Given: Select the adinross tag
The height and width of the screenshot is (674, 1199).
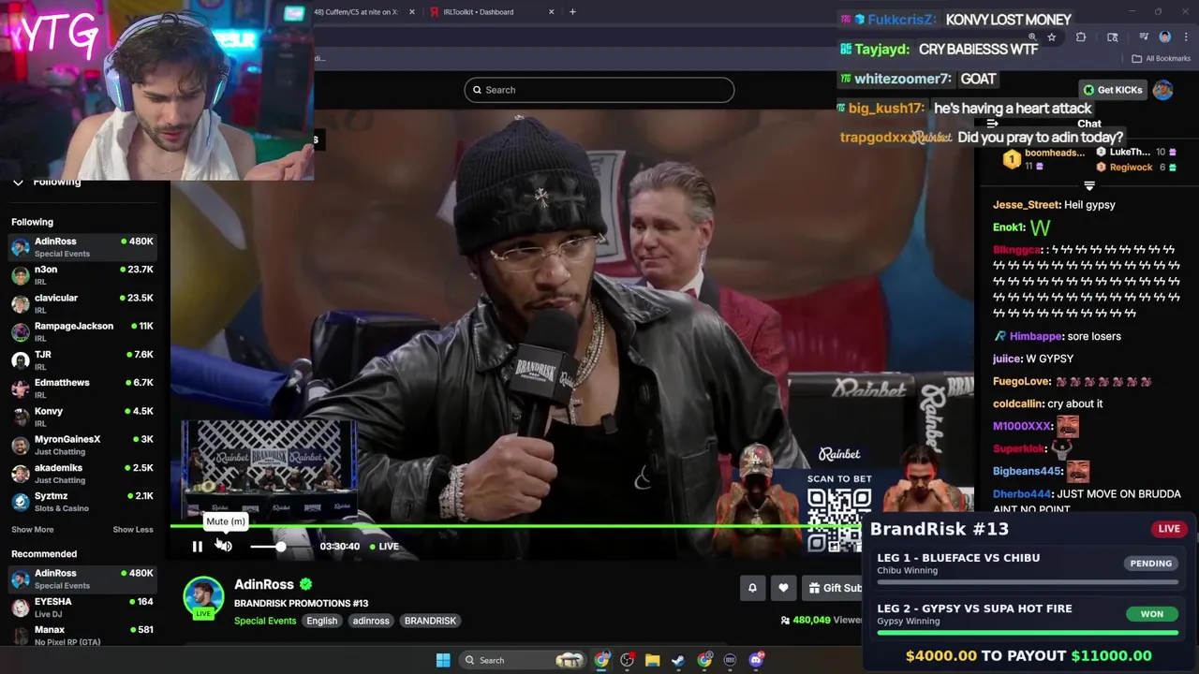Looking at the screenshot, I should [x=371, y=621].
